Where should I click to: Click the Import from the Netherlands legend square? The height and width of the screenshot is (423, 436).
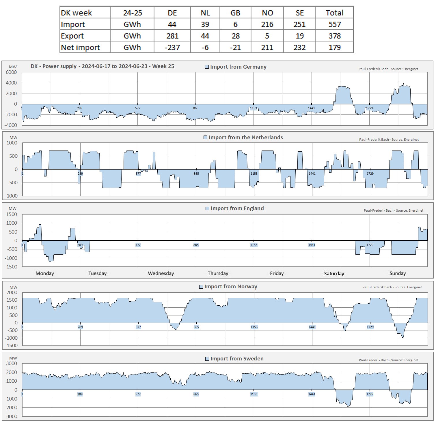[205, 138]
